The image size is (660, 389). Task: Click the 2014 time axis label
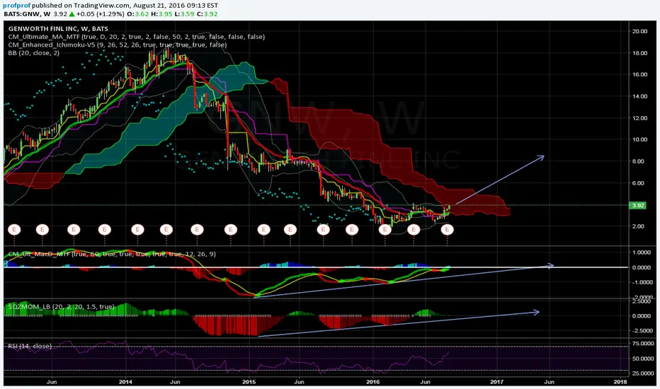(125, 382)
